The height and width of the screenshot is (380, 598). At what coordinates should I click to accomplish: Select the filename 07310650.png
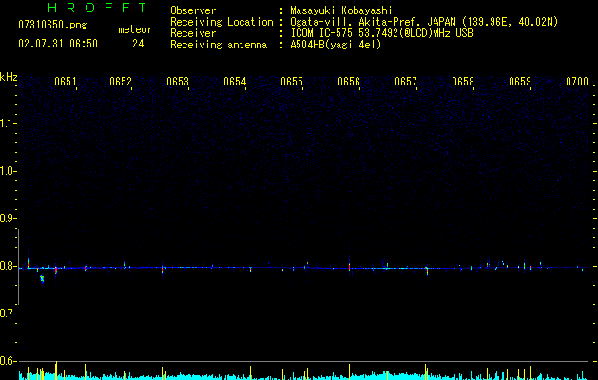(x=52, y=26)
